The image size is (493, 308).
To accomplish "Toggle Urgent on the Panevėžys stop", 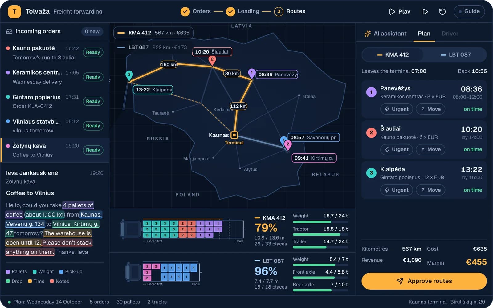I will tap(397, 109).
